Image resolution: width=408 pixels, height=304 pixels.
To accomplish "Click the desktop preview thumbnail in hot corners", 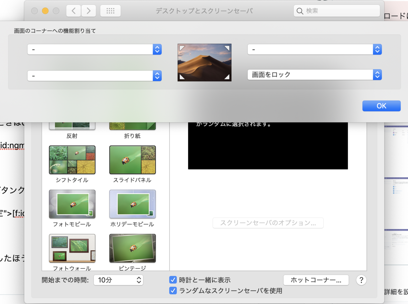I will pos(204,62).
